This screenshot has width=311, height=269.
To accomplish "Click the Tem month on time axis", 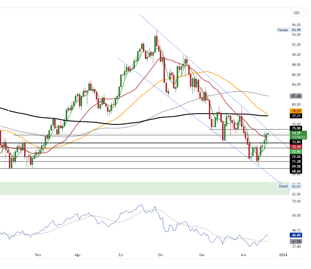I will click(38, 255).
